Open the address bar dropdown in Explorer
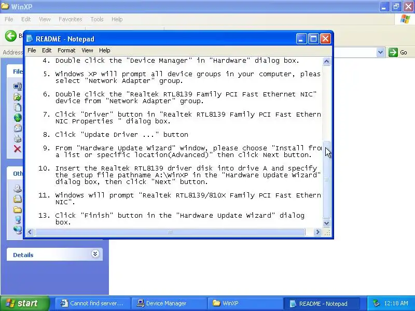This screenshot has width=415, height=311. point(380,52)
